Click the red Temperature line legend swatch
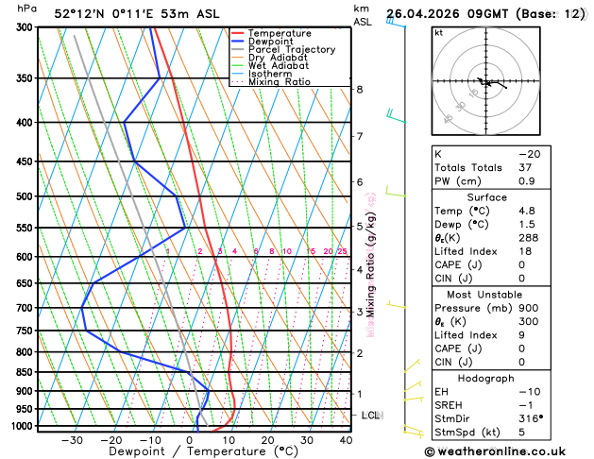The image size is (594, 459). tap(238, 33)
